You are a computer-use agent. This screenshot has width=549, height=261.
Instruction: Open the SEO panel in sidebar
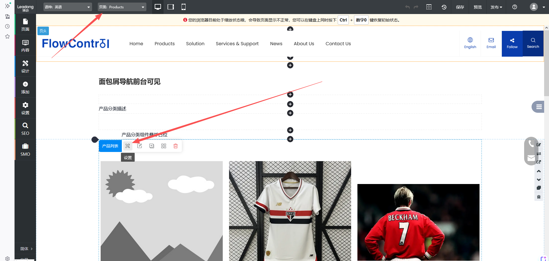[25, 129]
